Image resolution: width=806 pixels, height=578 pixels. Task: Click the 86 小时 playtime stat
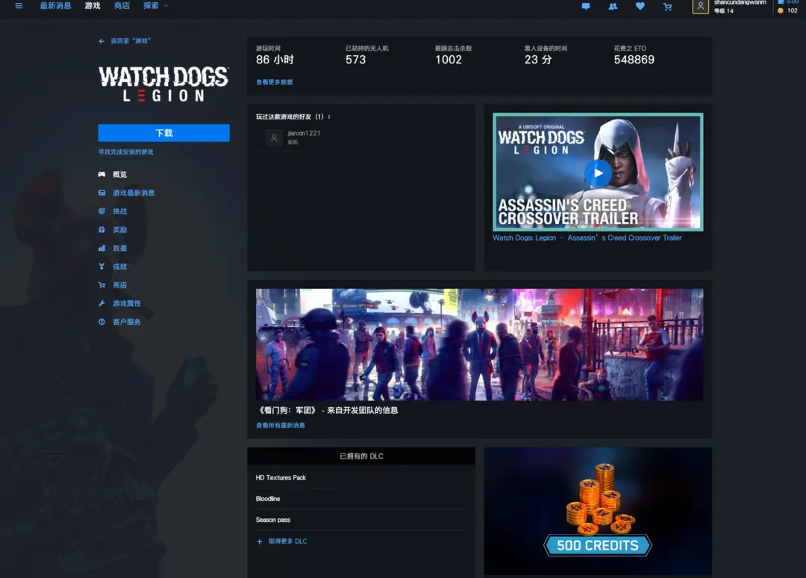(x=275, y=60)
